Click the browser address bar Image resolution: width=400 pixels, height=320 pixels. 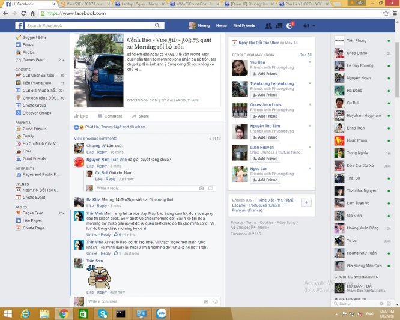click(210, 14)
